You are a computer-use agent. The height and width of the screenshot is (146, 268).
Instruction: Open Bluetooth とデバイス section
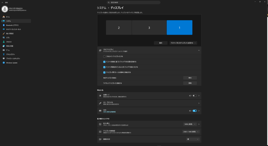[16, 25]
